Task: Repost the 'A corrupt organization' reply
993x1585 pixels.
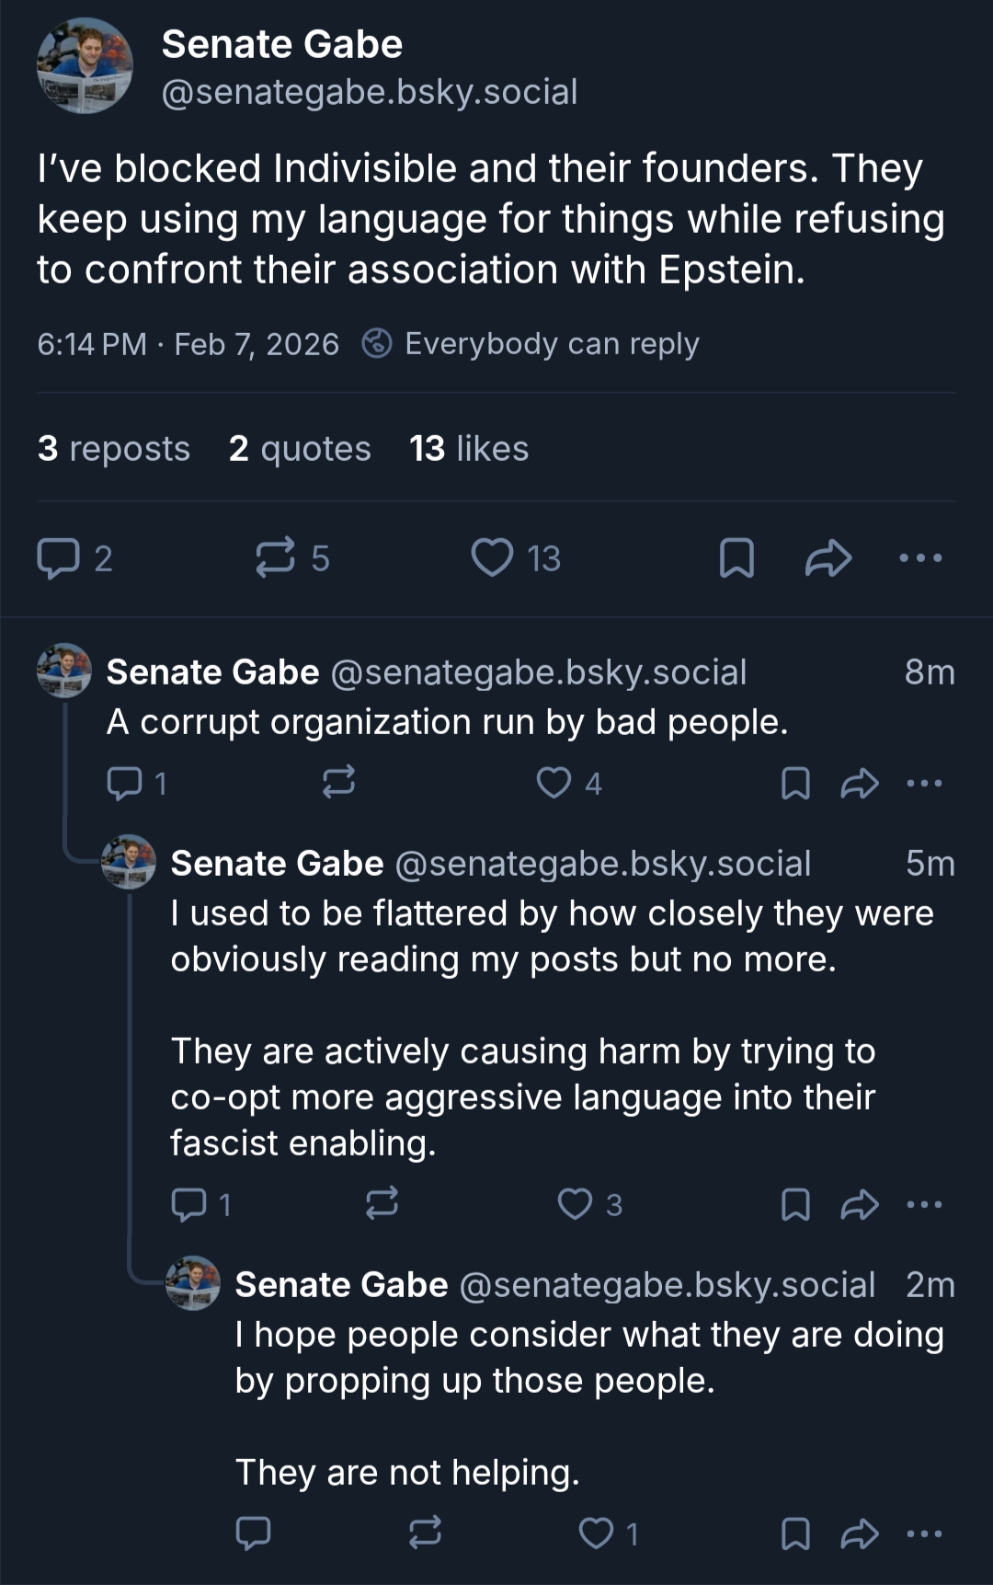Action: 338,783
